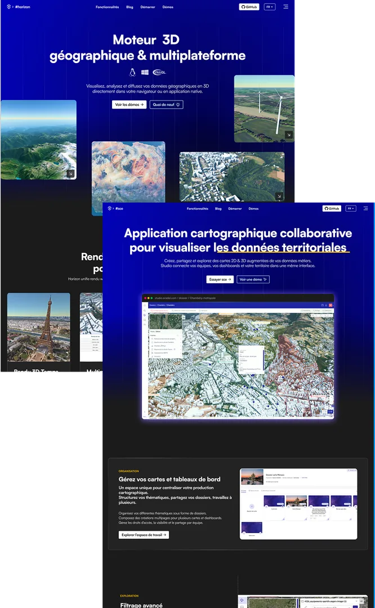Click the ORGANISATION section label
This screenshot has height=608, width=375.
(x=129, y=471)
